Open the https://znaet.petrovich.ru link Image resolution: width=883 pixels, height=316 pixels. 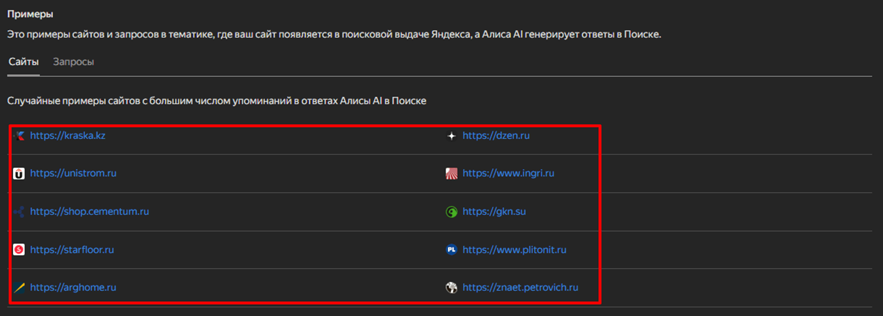click(x=520, y=288)
